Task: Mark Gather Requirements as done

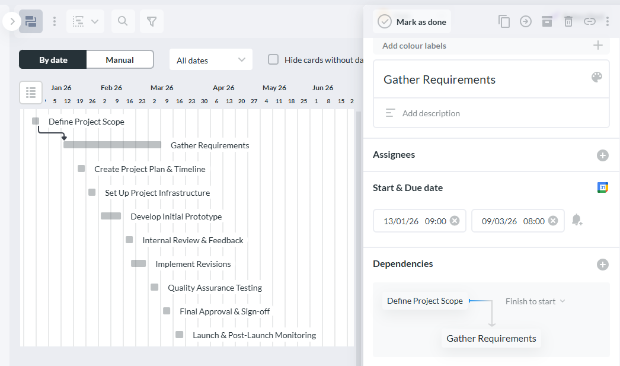Action: pyautogui.click(x=411, y=21)
